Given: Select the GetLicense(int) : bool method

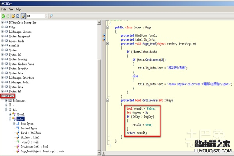Looking at the screenshot, I should (x=34, y=147).
